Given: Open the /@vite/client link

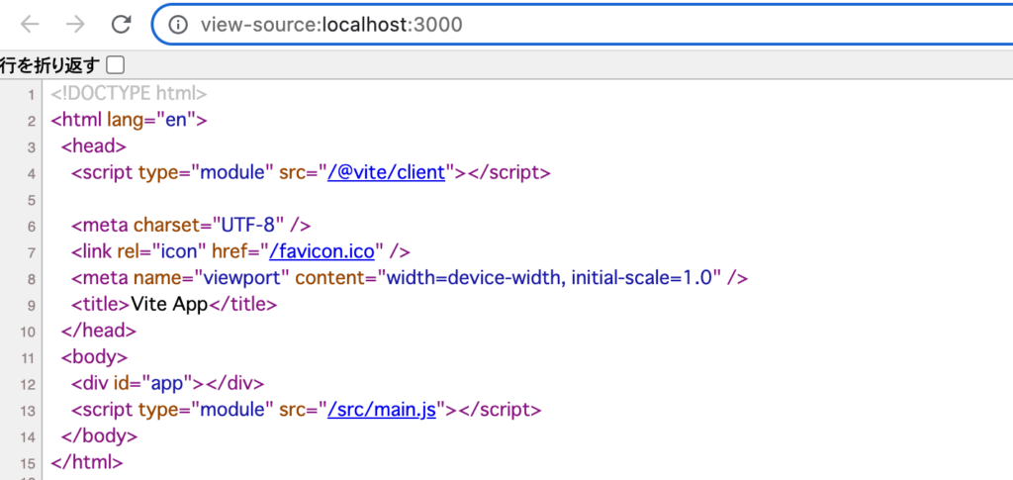Looking at the screenshot, I should pyautogui.click(x=387, y=172).
